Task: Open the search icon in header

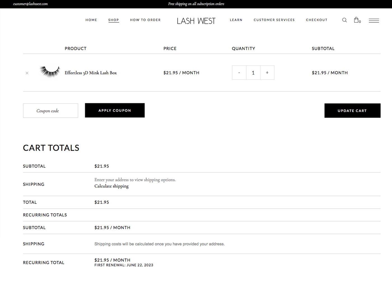Action: pos(344,20)
